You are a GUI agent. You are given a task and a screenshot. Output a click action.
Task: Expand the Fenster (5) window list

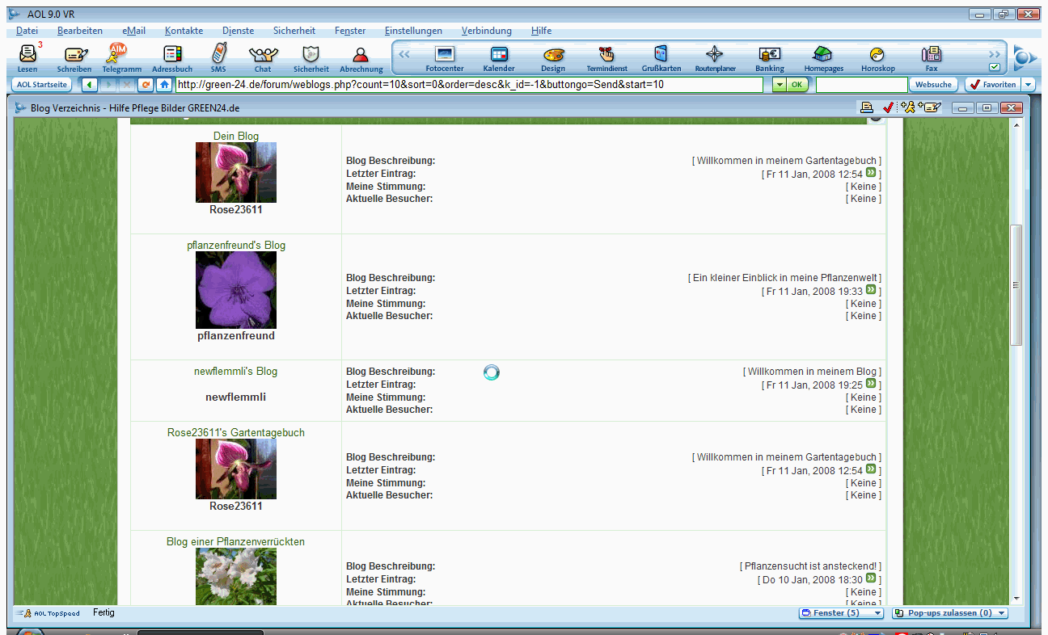pos(841,613)
